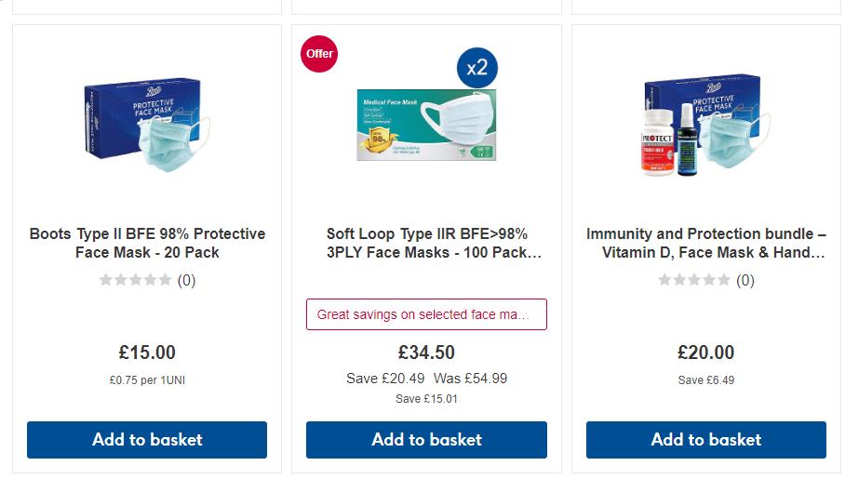Add Boots 20 Pack mask to basket
The image size is (845, 479).
[147, 440]
